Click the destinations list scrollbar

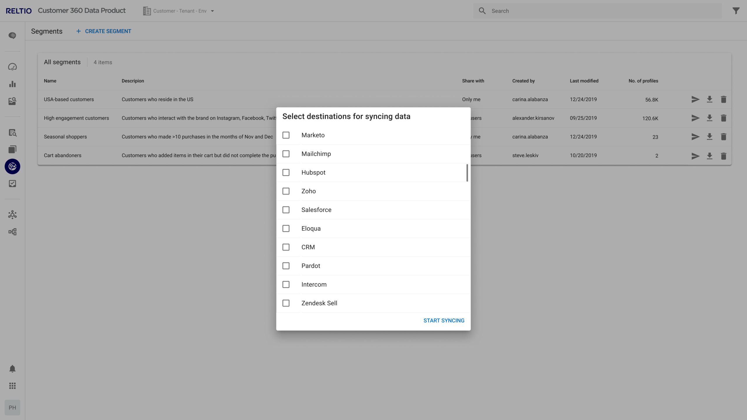click(x=467, y=173)
